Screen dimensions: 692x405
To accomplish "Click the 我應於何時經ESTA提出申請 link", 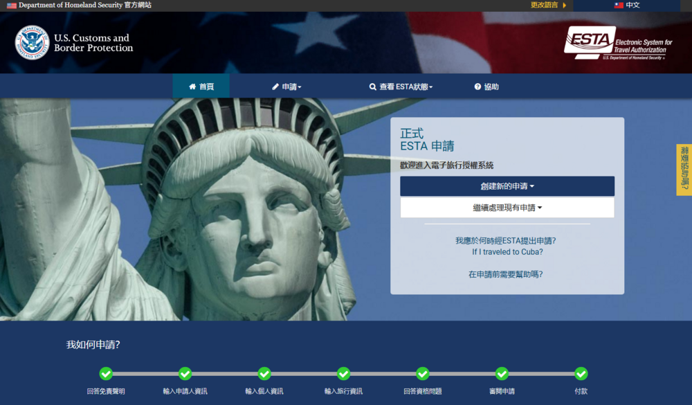I will (505, 241).
